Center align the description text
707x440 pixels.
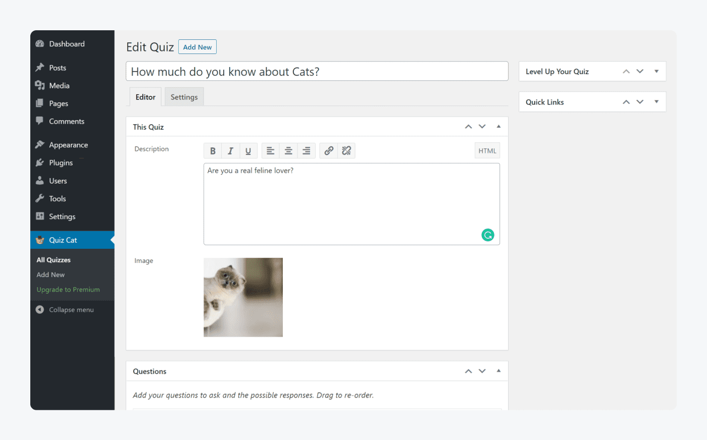tap(288, 151)
